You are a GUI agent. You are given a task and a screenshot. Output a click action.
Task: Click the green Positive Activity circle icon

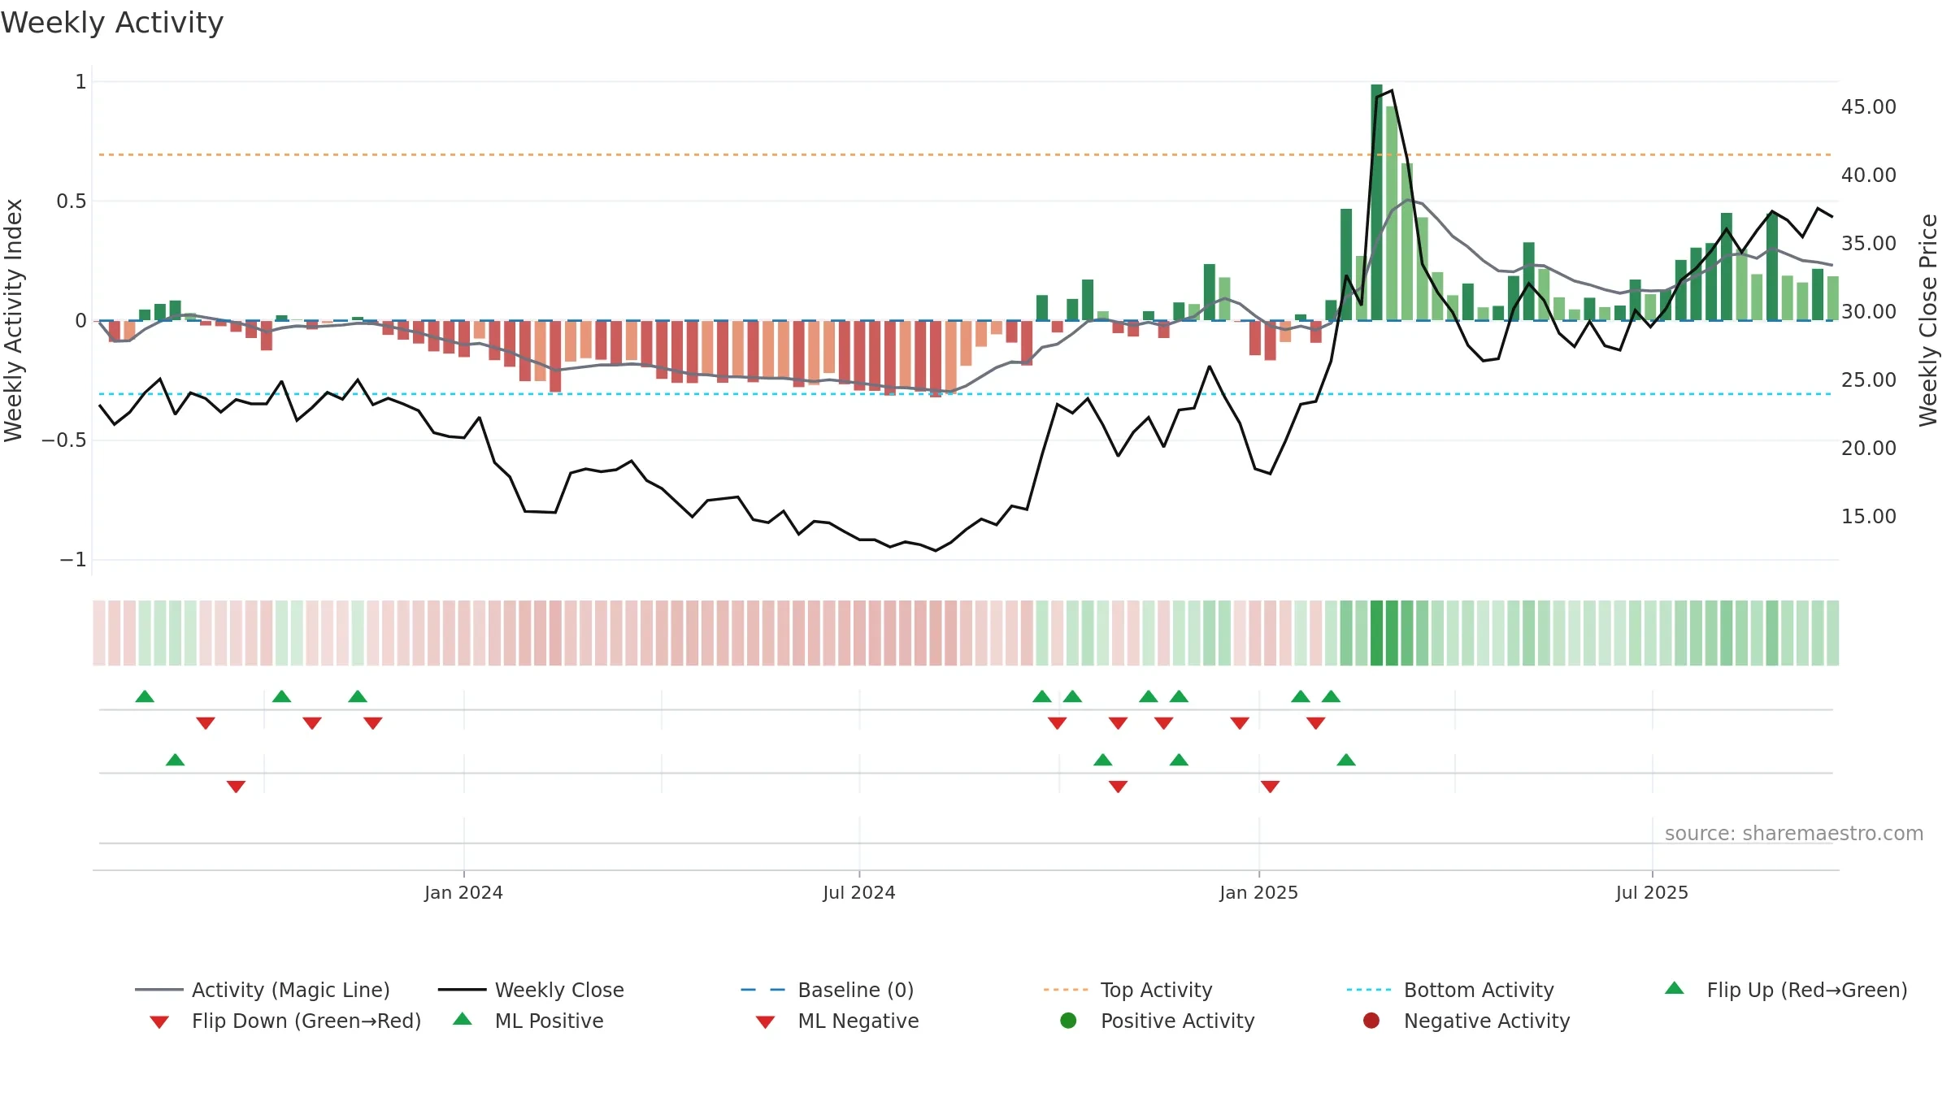point(1069,1021)
